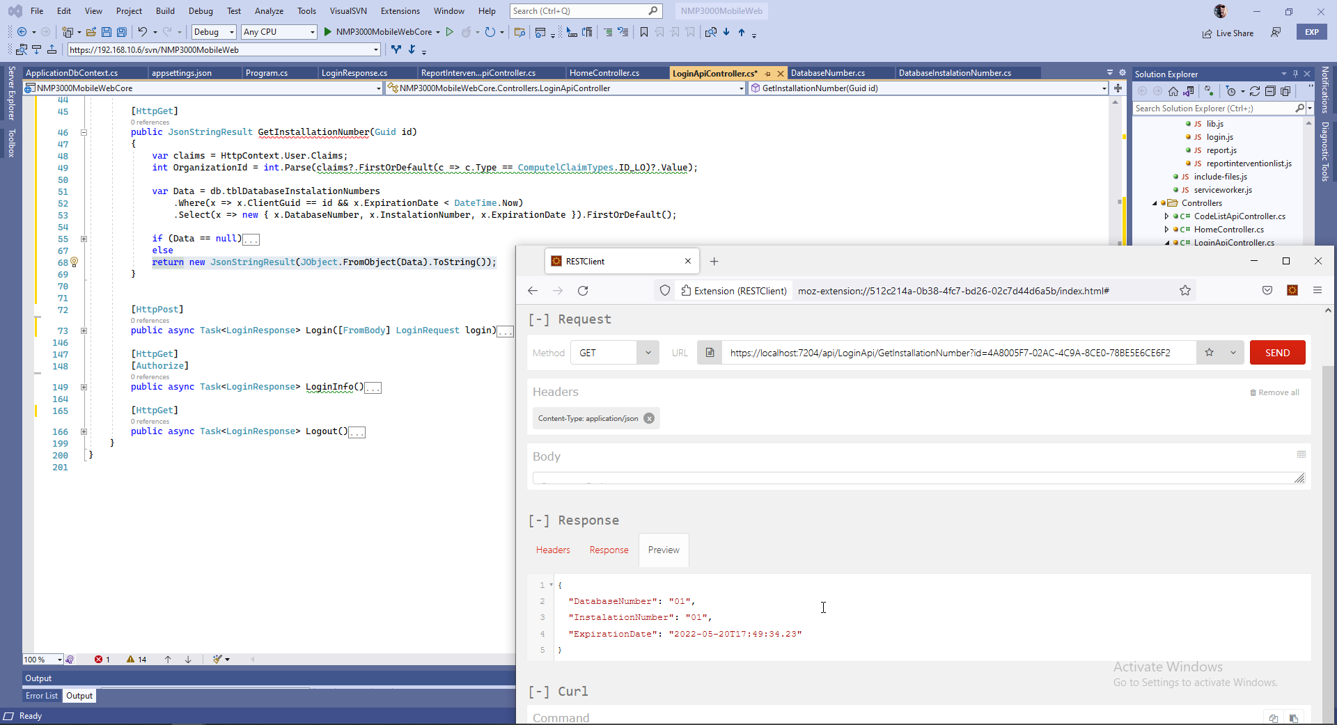
Task: Open the Firefox hamburger menu
Action: click(1318, 291)
